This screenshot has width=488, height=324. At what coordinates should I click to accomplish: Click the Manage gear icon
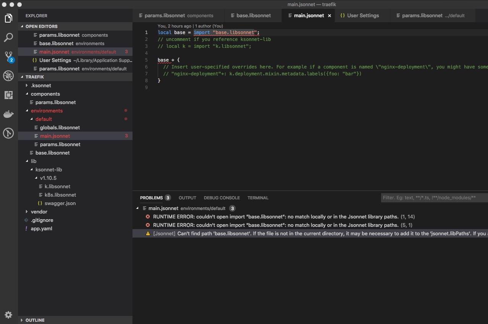pos(8,315)
